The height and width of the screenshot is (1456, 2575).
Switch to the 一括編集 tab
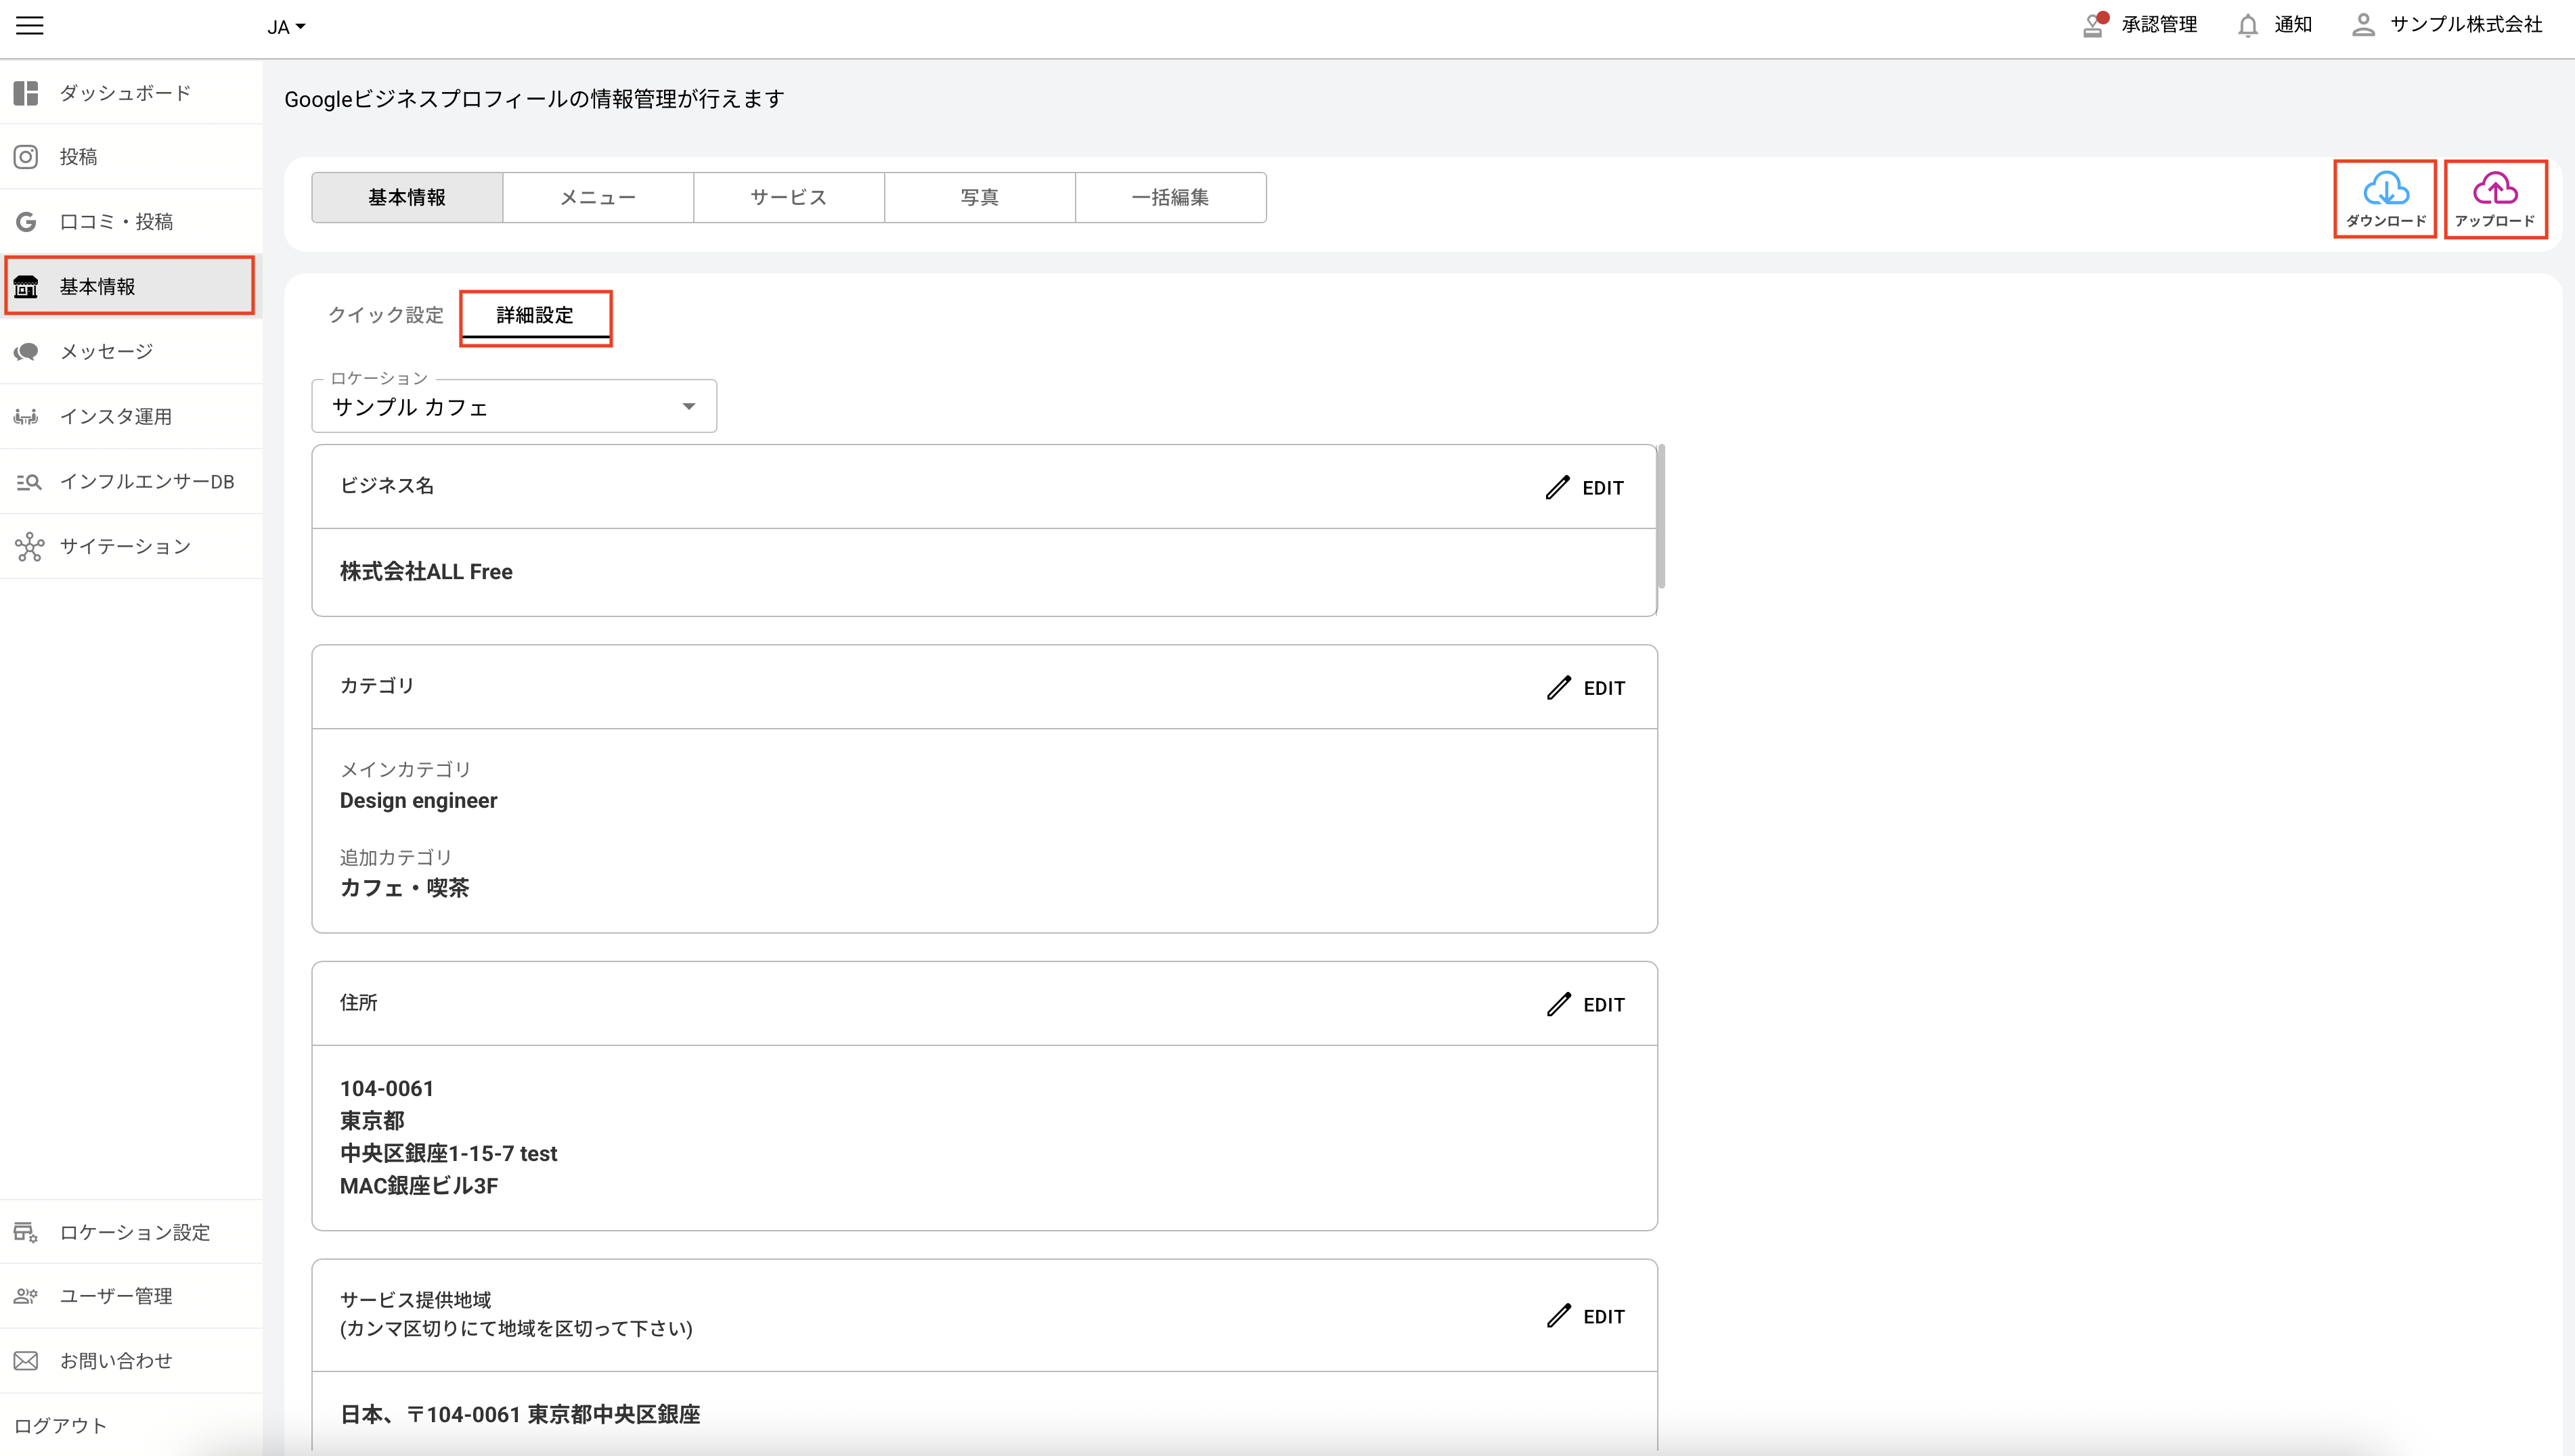(x=1170, y=198)
